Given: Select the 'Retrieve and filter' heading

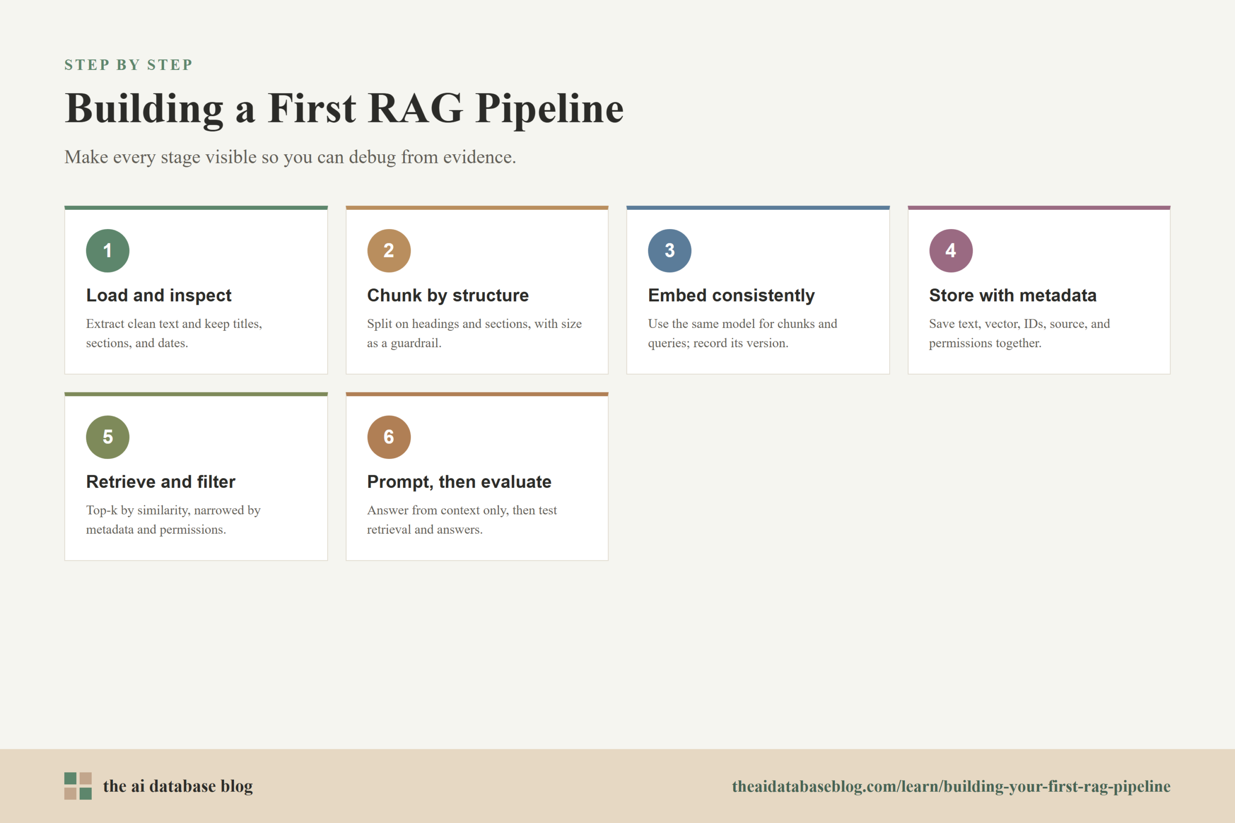Looking at the screenshot, I should (x=161, y=481).
